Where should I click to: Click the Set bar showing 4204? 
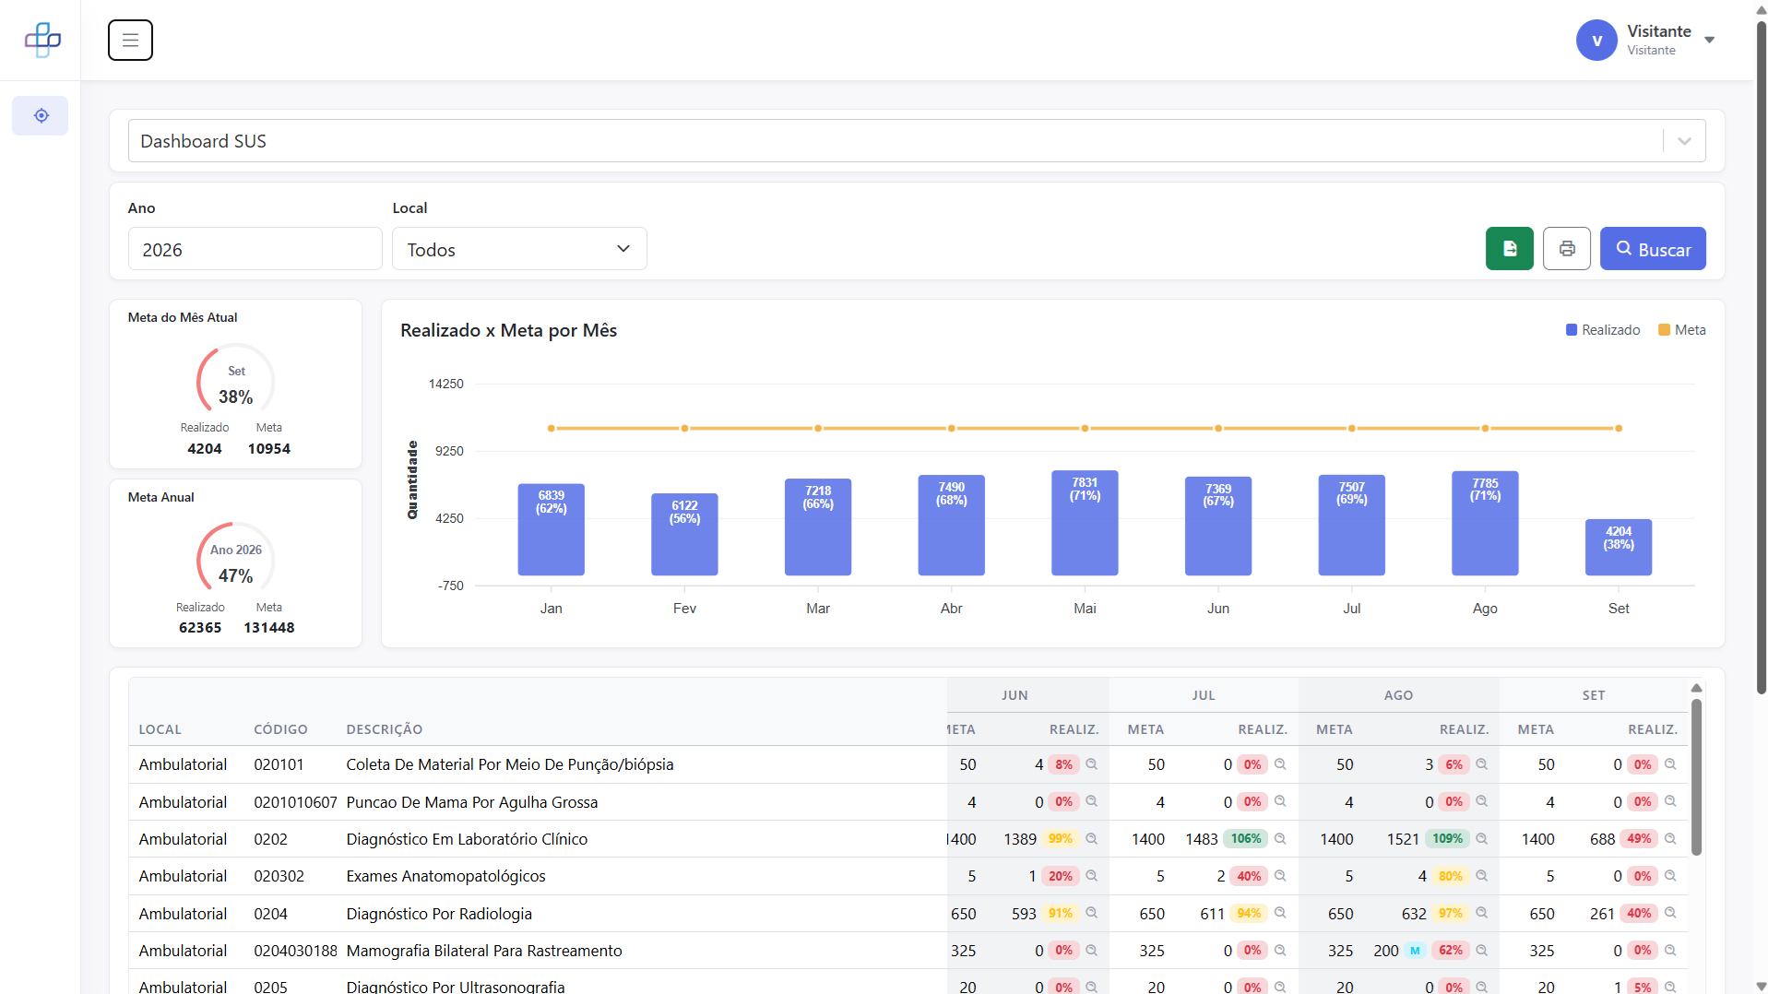pos(1619,547)
